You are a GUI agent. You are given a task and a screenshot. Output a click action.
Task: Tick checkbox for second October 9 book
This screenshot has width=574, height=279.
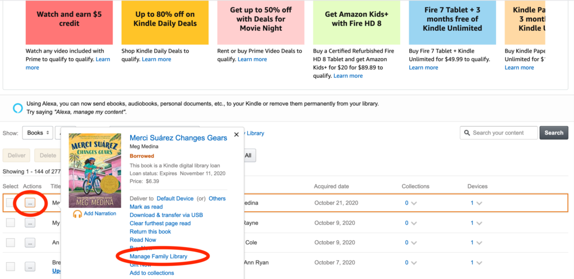tap(11, 243)
